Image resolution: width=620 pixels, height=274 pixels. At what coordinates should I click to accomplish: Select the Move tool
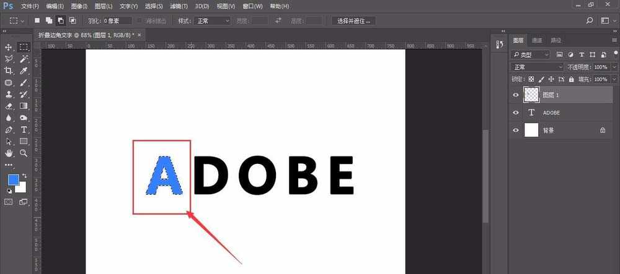(9, 48)
